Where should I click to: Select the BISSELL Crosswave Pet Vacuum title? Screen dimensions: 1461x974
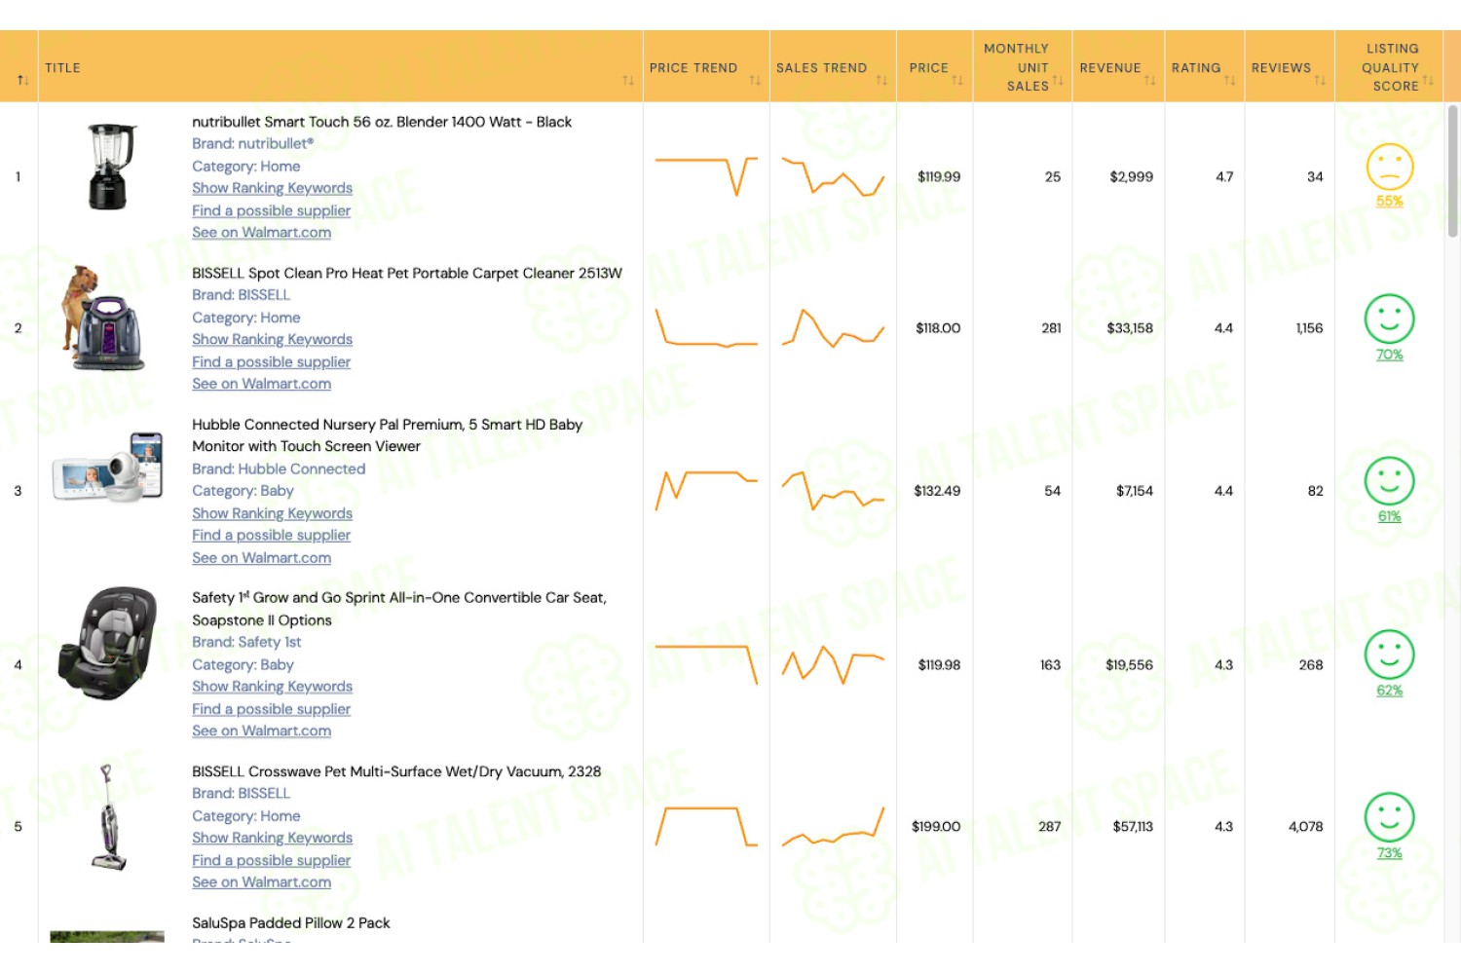(x=396, y=771)
